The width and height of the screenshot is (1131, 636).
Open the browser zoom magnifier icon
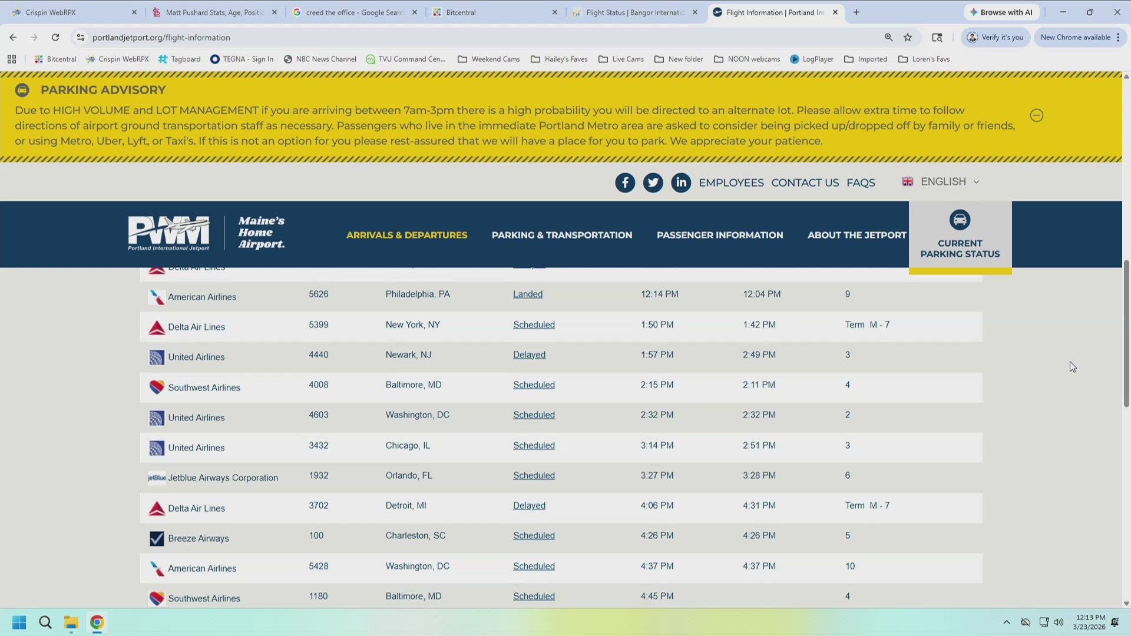tap(888, 38)
